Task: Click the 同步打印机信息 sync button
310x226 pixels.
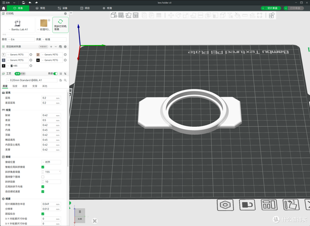Action: pos(61,25)
